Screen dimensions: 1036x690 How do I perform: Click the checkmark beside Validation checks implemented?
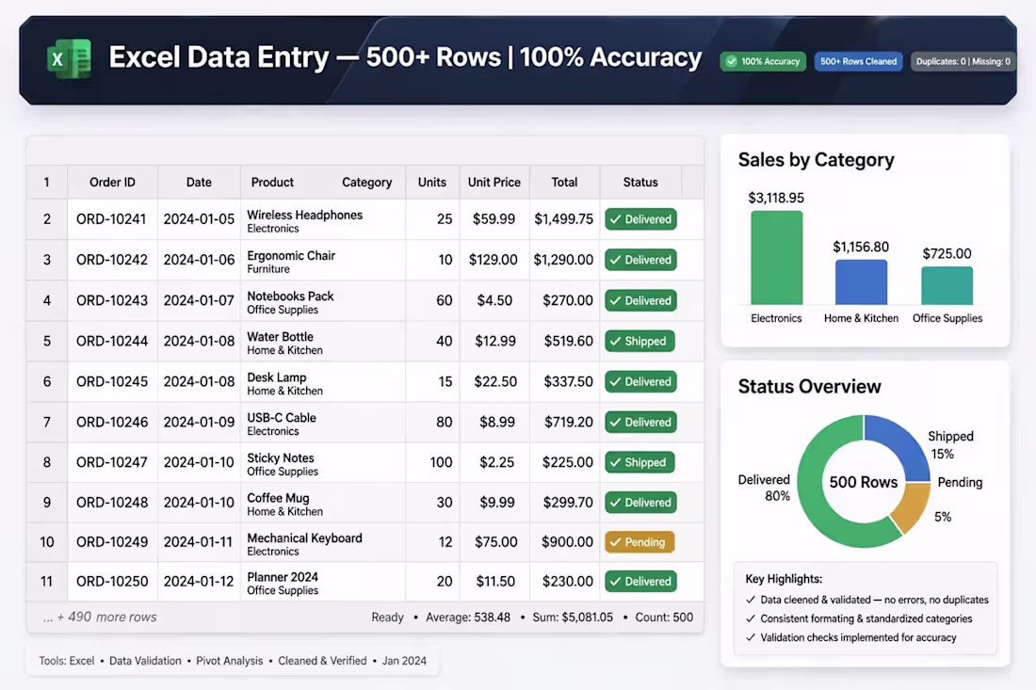point(751,637)
